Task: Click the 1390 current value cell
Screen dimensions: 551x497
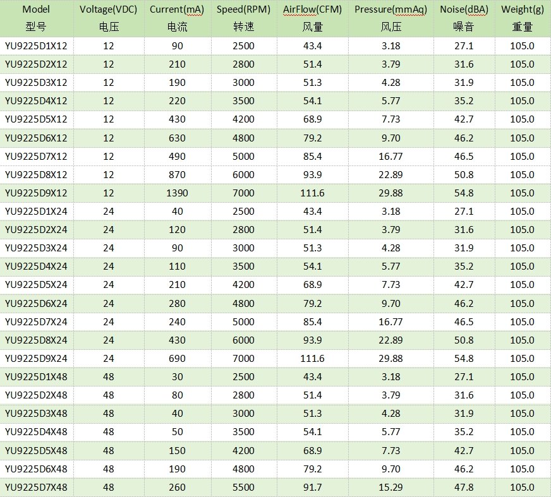Action: [176, 193]
